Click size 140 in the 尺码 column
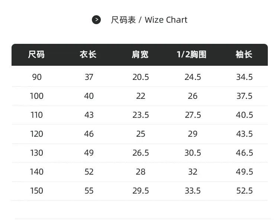279x224 pixels. point(37,172)
